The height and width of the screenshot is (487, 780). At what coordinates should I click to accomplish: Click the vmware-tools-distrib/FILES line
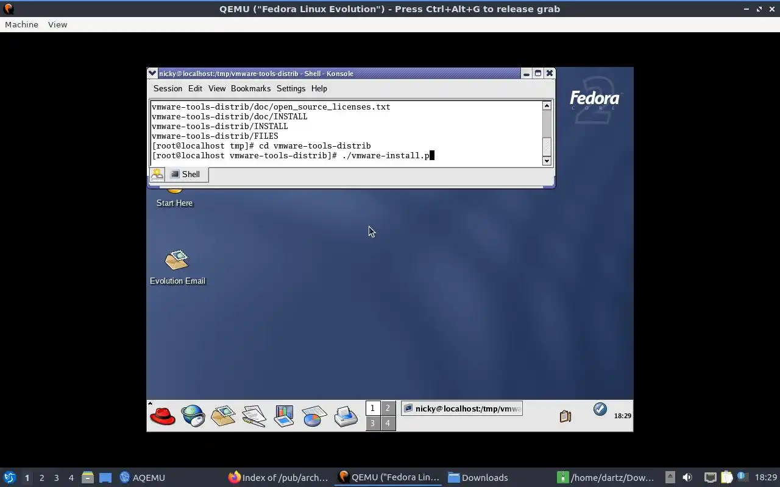(215, 136)
